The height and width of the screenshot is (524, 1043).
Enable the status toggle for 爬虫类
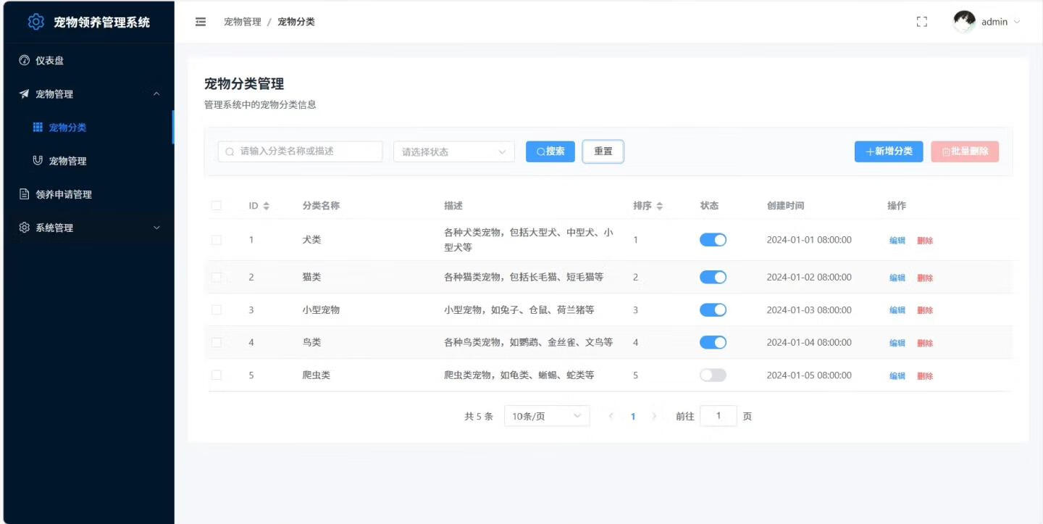pyautogui.click(x=713, y=375)
